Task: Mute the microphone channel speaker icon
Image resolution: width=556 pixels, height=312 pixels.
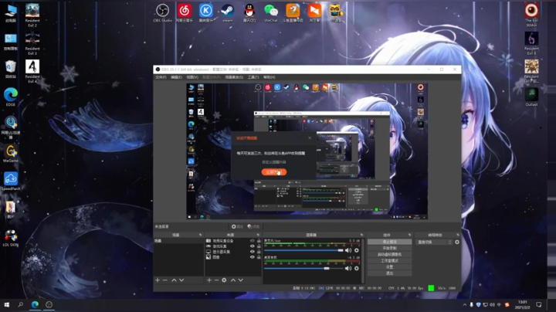Action: [348, 250]
